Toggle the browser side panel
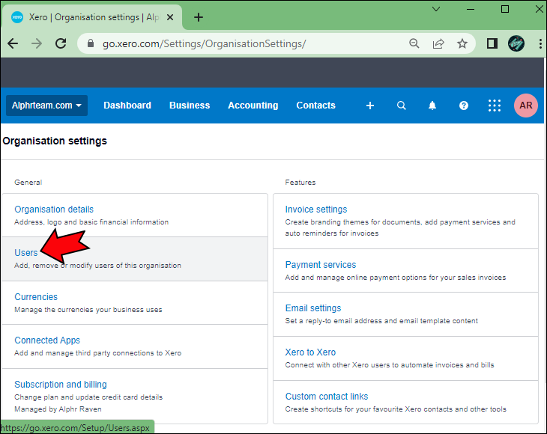 (x=492, y=43)
